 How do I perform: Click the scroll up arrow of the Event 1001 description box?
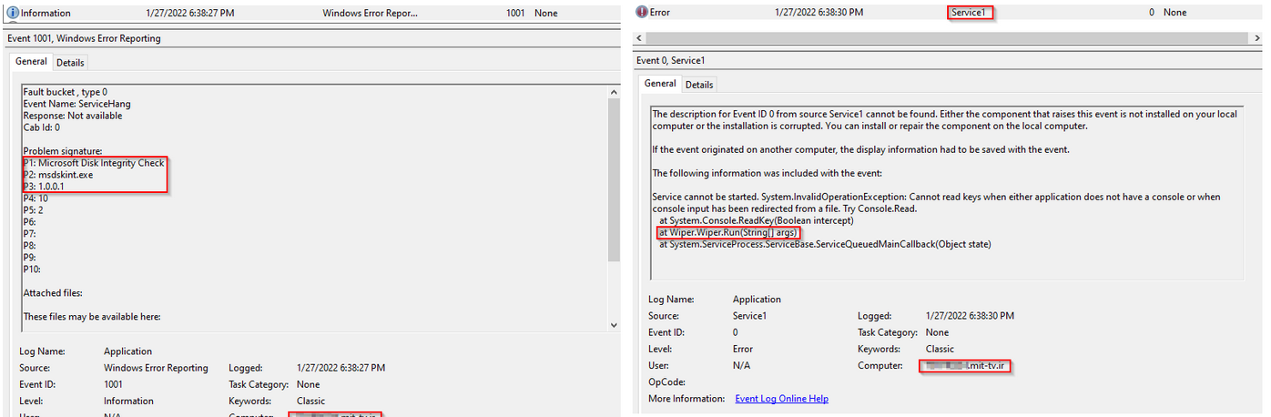click(614, 92)
